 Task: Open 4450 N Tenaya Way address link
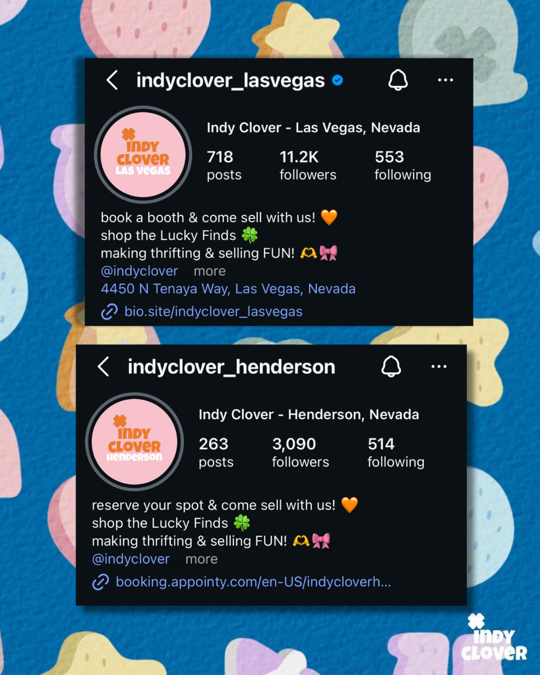click(228, 289)
